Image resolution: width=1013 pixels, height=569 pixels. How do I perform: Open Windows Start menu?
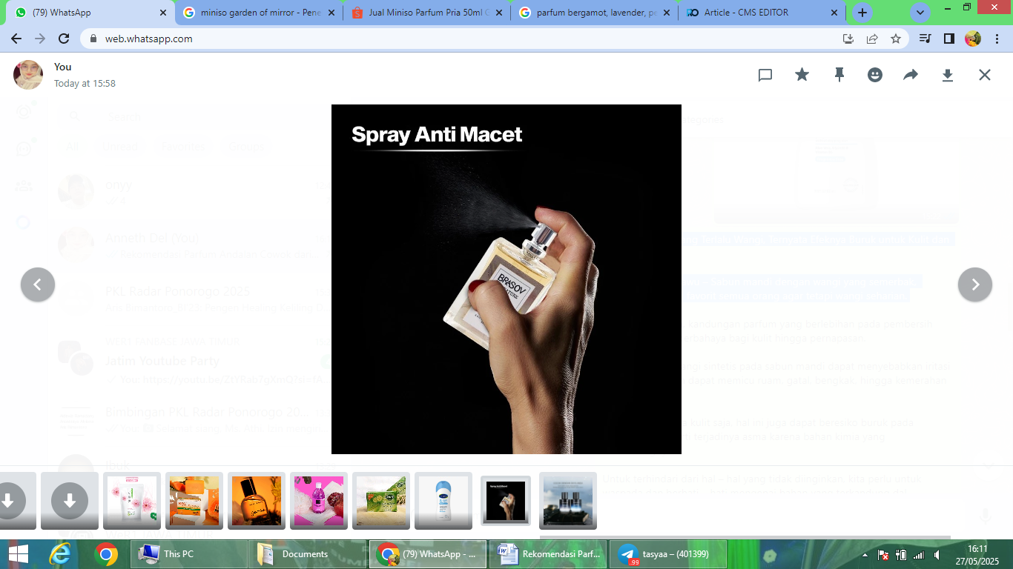18,554
